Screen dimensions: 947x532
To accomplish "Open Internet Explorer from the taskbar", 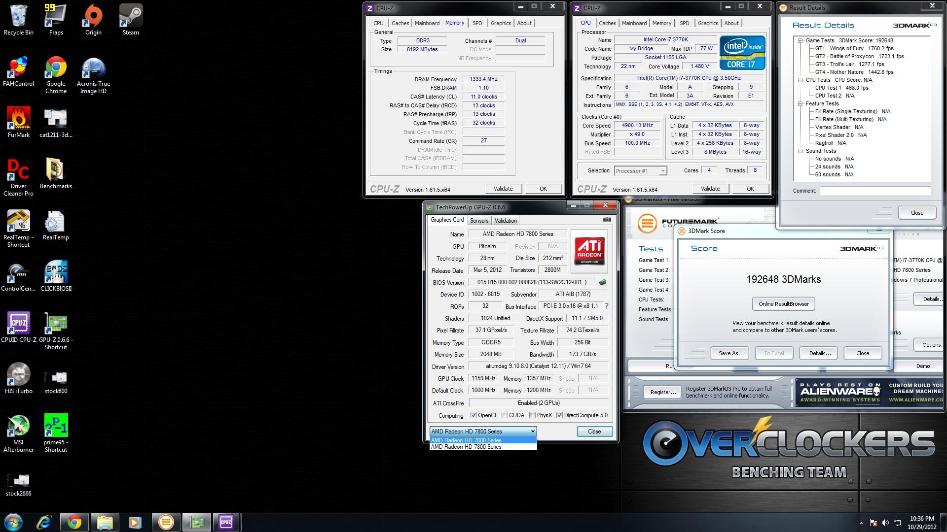I will coord(44,522).
